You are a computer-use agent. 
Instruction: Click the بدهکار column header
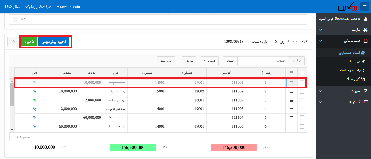[91, 73]
